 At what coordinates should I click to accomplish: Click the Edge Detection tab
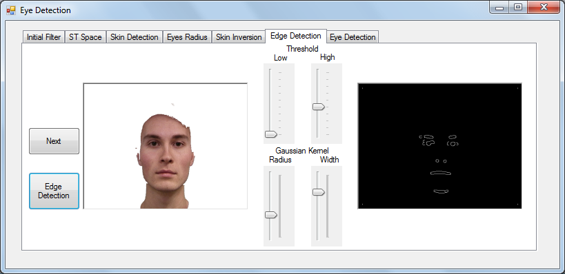(296, 36)
